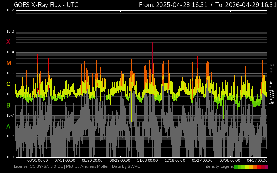Click the 1E-4 flux axis label

(10, 52)
